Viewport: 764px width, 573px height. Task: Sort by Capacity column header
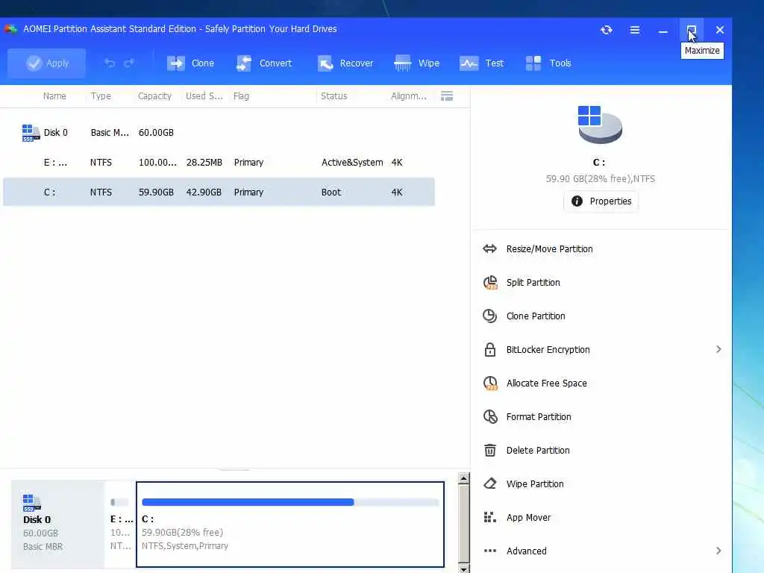[x=154, y=96]
